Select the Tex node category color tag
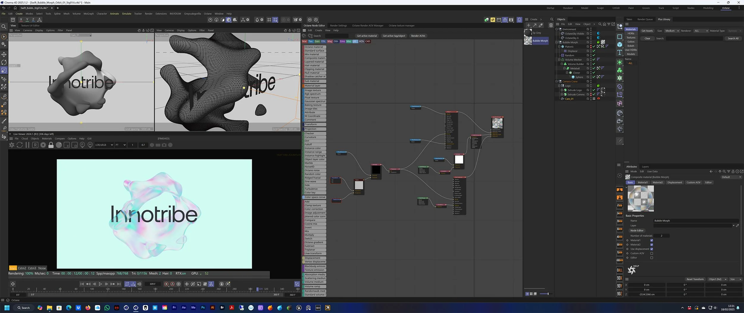The width and height of the screenshot is (744, 313). coord(310,42)
